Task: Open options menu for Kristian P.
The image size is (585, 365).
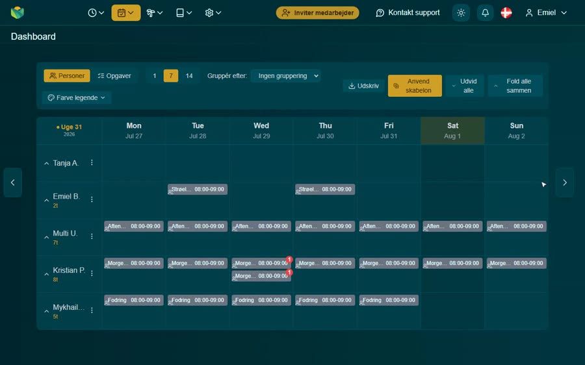Action: pyautogui.click(x=92, y=273)
